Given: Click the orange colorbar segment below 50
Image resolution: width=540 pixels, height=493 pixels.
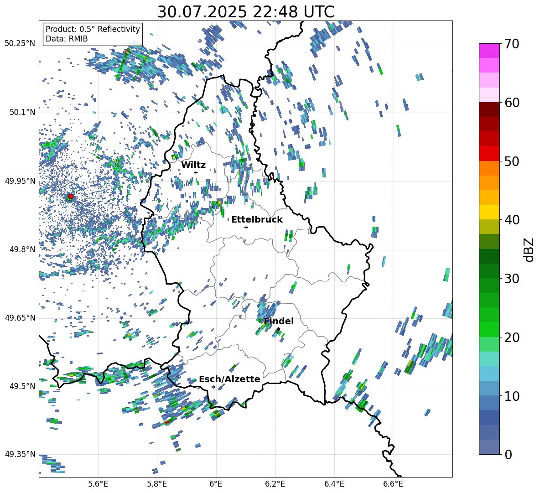Looking at the screenshot, I should coord(489,168).
